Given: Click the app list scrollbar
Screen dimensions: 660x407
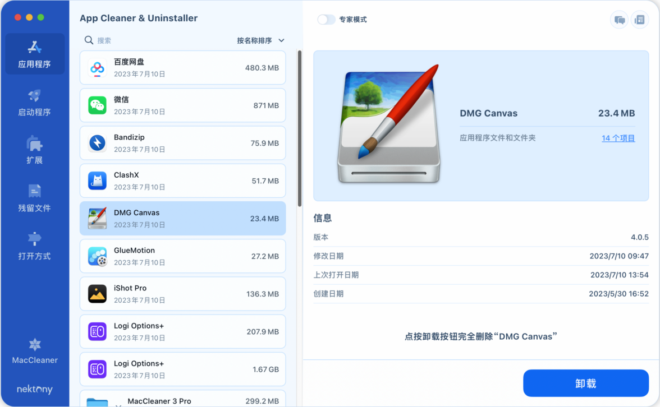Looking at the screenshot, I should click(x=300, y=129).
